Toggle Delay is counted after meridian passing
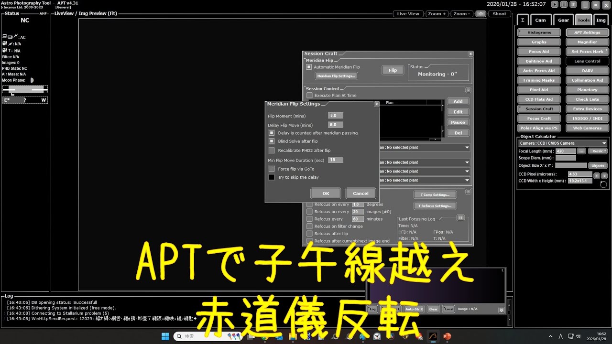This screenshot has height=344, width=612. coord(272,133)
